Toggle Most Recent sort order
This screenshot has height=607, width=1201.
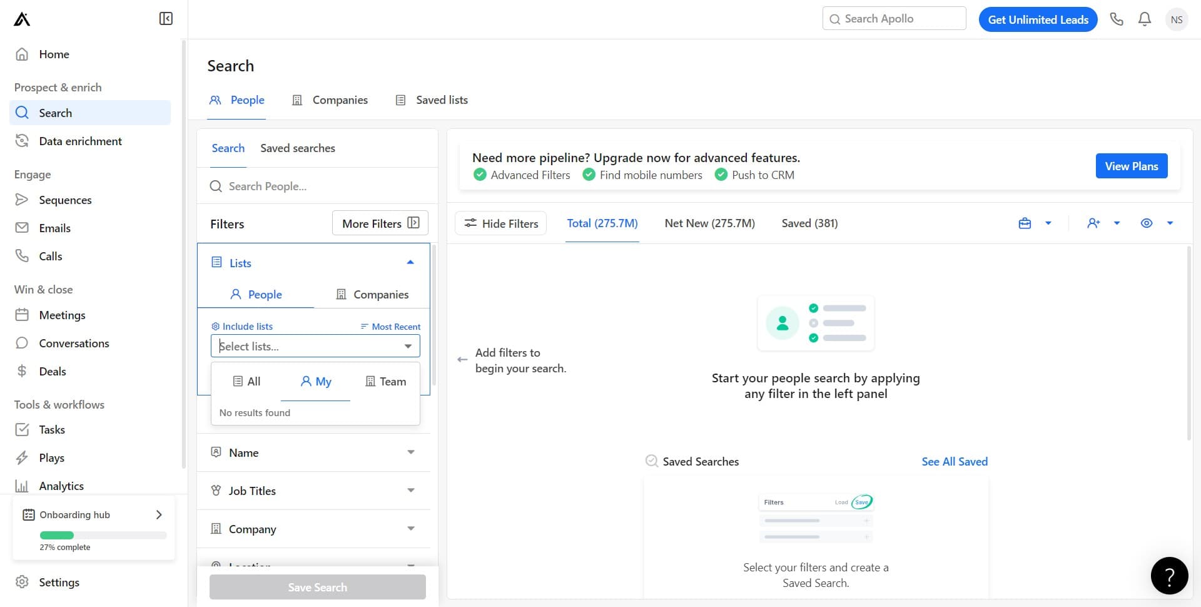tap(390, 327)
